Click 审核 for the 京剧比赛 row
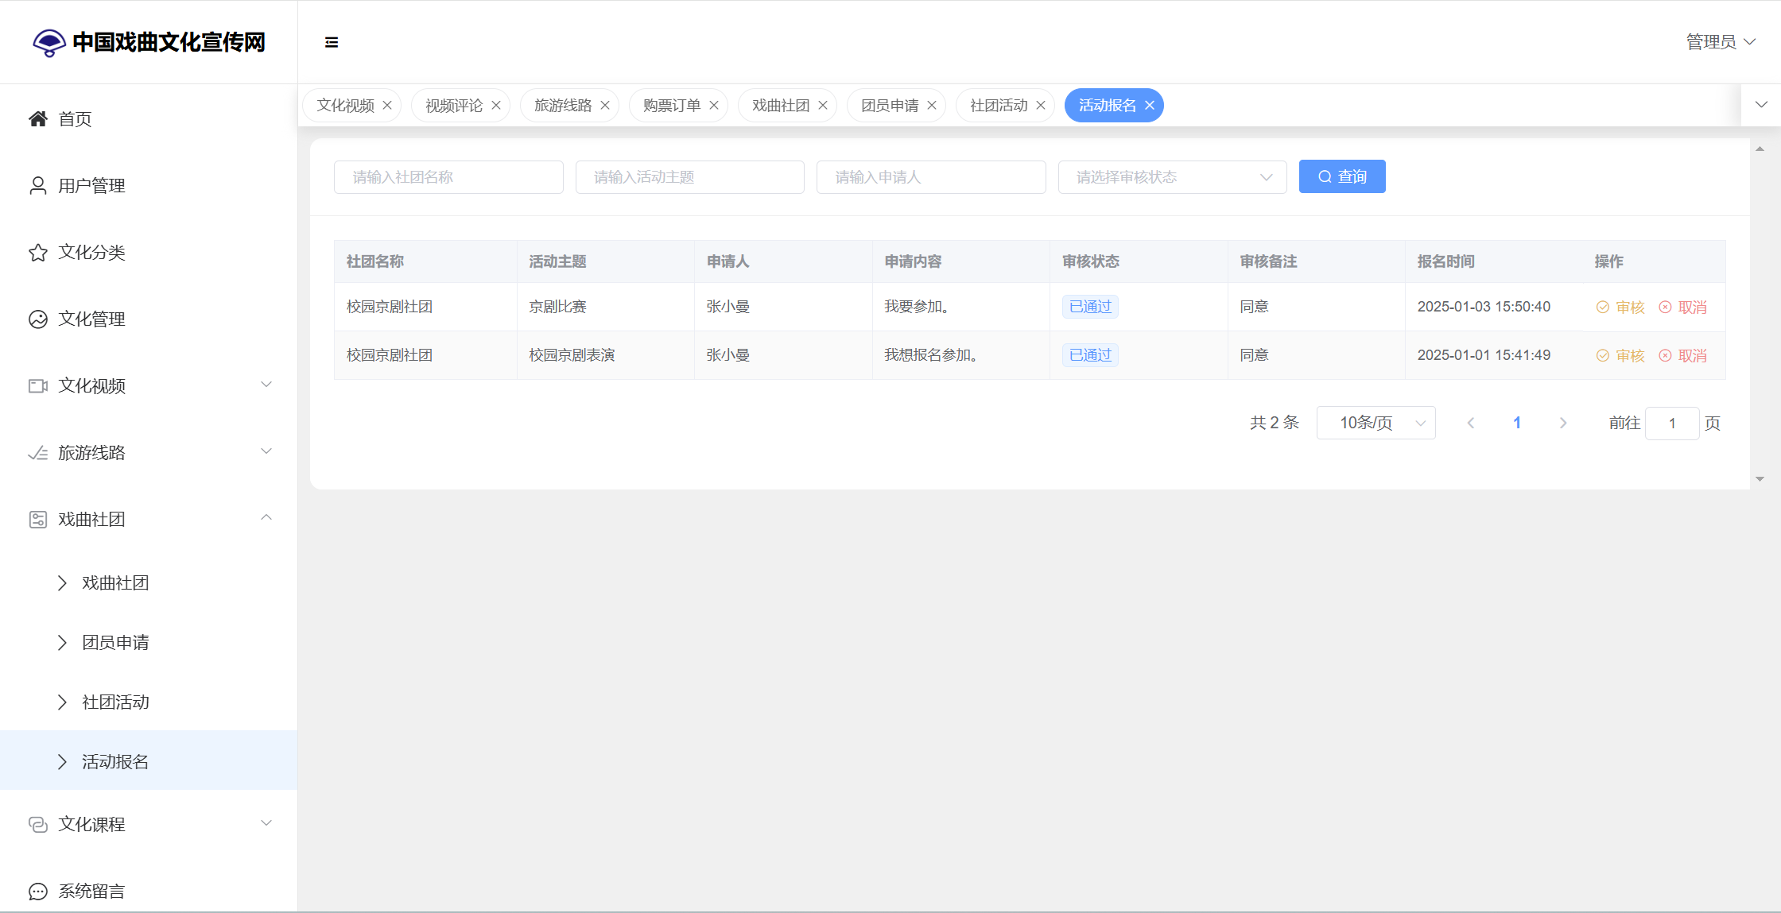This screenshot has width=1781, height=913. point(1620,308)
